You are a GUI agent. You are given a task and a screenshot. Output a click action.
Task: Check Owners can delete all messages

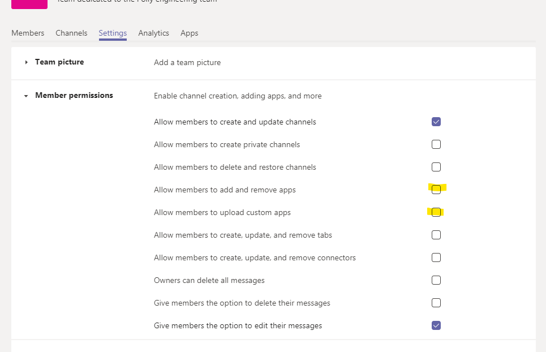pos(436,280)
